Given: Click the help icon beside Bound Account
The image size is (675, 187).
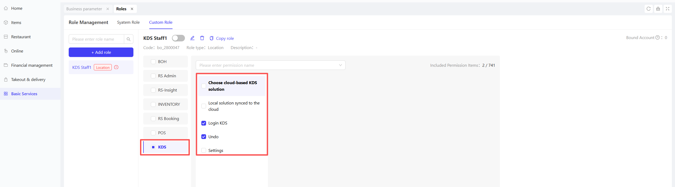Looking at the screenshot, I should pyautogui.click(x=658, y=38).
